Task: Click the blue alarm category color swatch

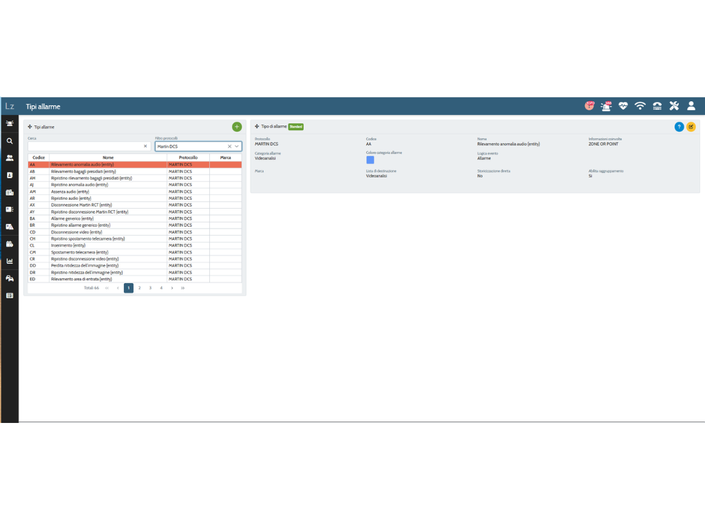Action: 370,160
